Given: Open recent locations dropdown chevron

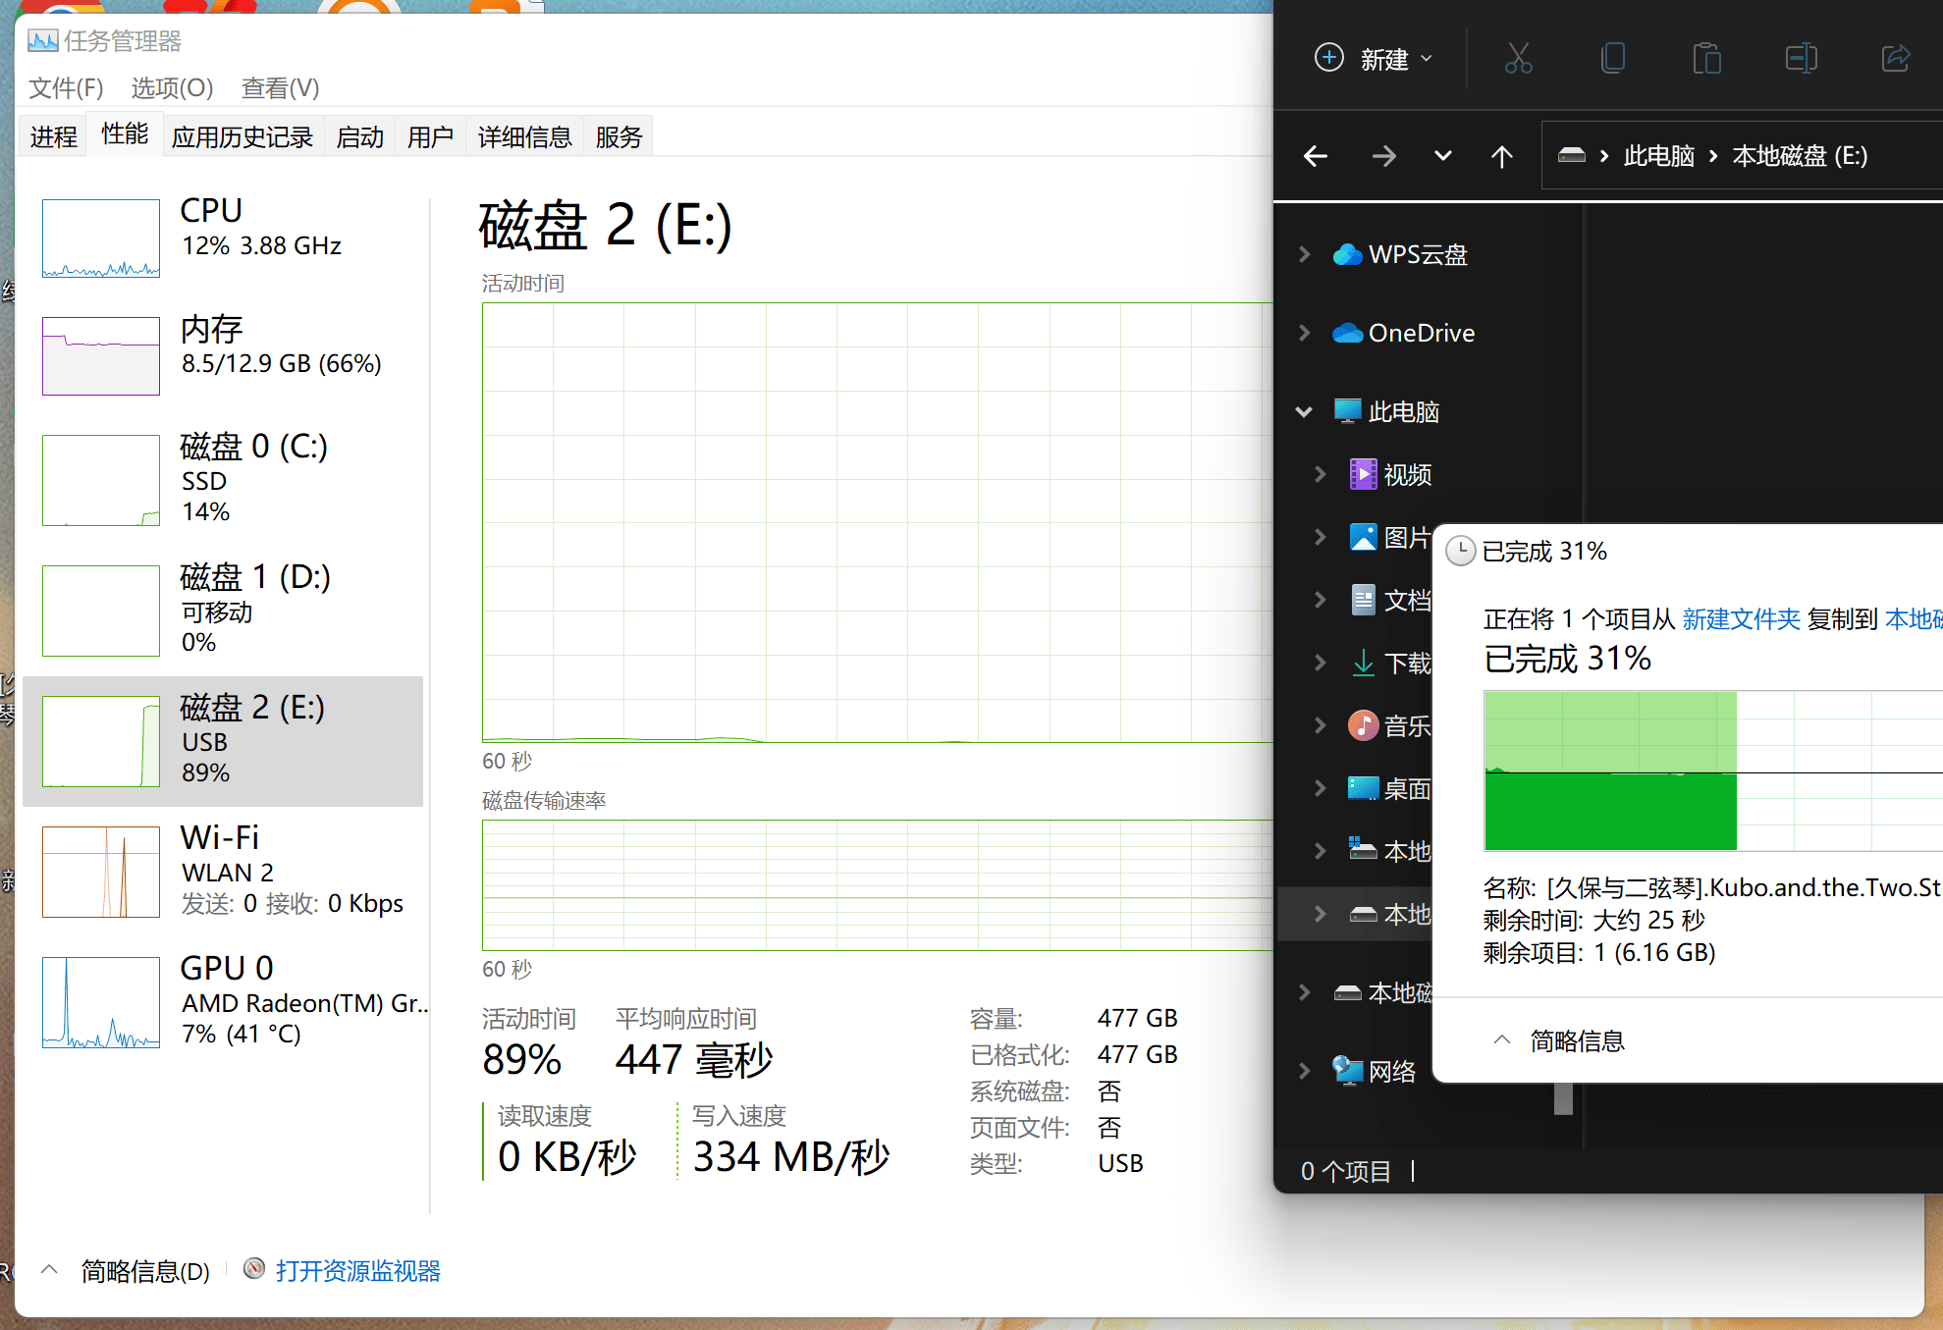Looking at the screenshot, I should click(1442, 156).
